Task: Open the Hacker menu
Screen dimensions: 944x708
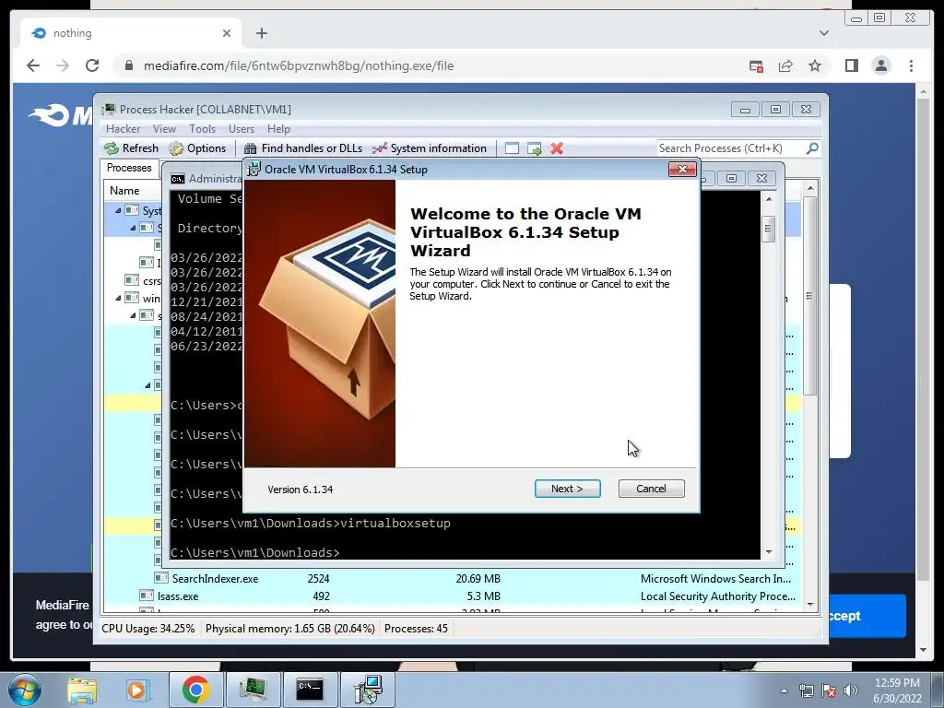Action: pyautogui.click(x=123, y=129)
